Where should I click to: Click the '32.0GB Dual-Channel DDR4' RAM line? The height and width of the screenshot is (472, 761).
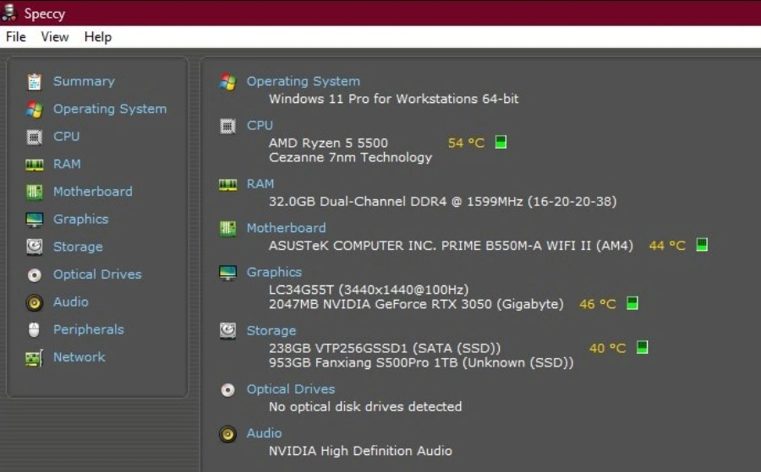[442, 202]
